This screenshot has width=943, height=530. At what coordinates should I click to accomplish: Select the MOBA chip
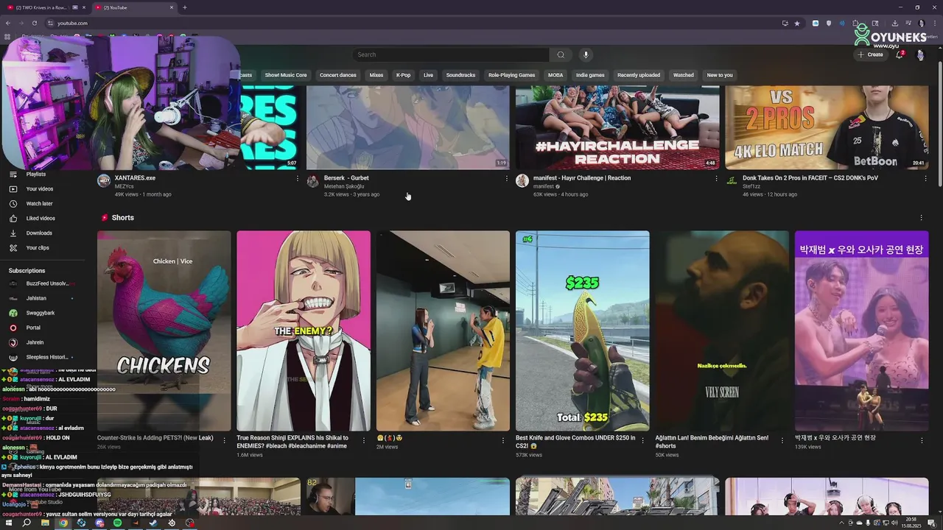(x=555, y=75)
